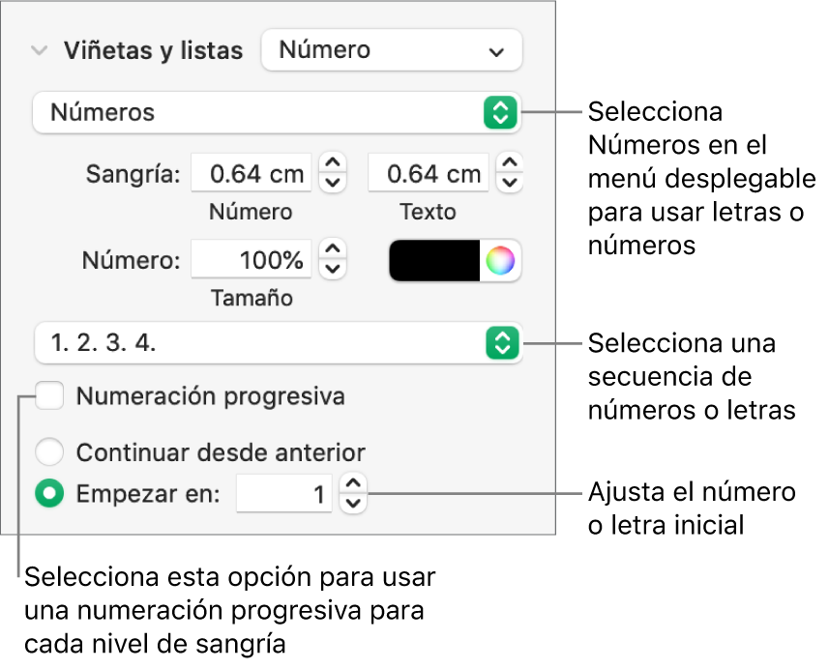Enable Numeración progresiva

(x=49, y=396)
